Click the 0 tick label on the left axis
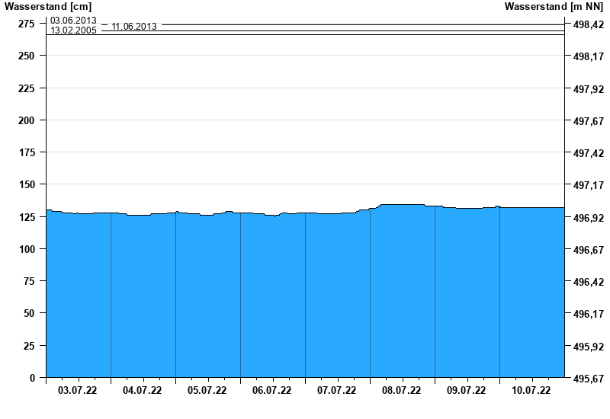This screenshot has width=610, height=419. [32, 378]
